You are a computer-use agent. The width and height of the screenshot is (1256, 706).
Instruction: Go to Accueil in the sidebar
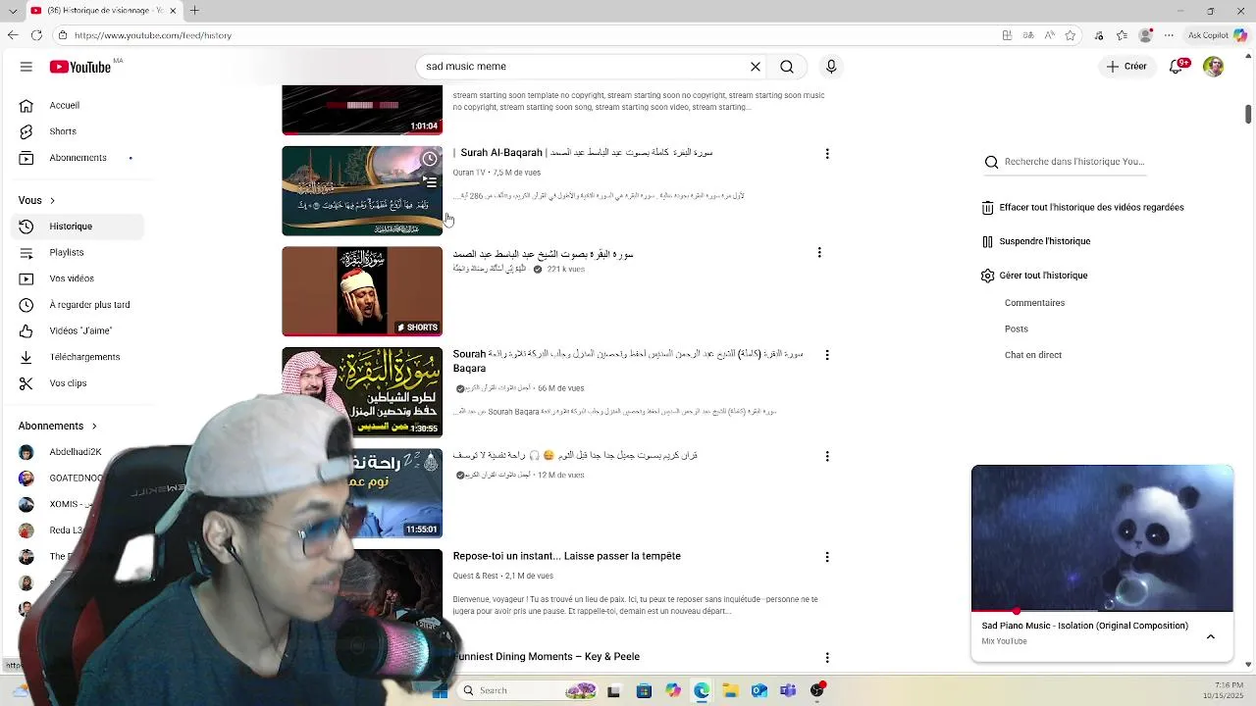(x=78, y=105)
